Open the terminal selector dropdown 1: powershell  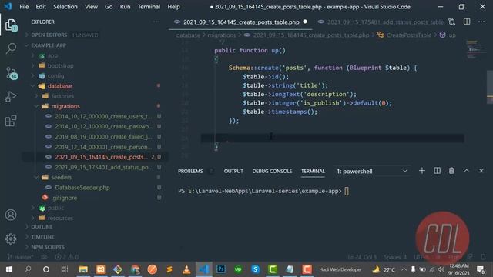click(x=372, y=171)
